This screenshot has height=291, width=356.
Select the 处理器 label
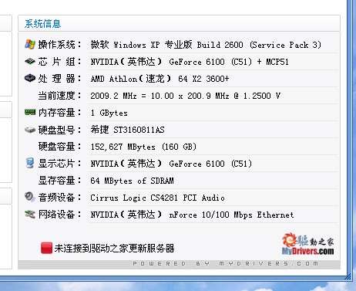pos(59,79)
